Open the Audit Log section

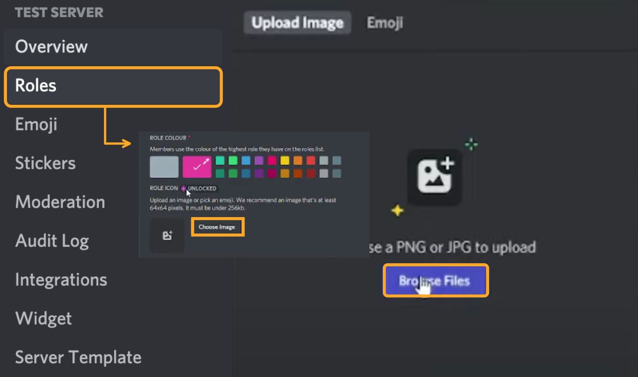pos(52,241)
